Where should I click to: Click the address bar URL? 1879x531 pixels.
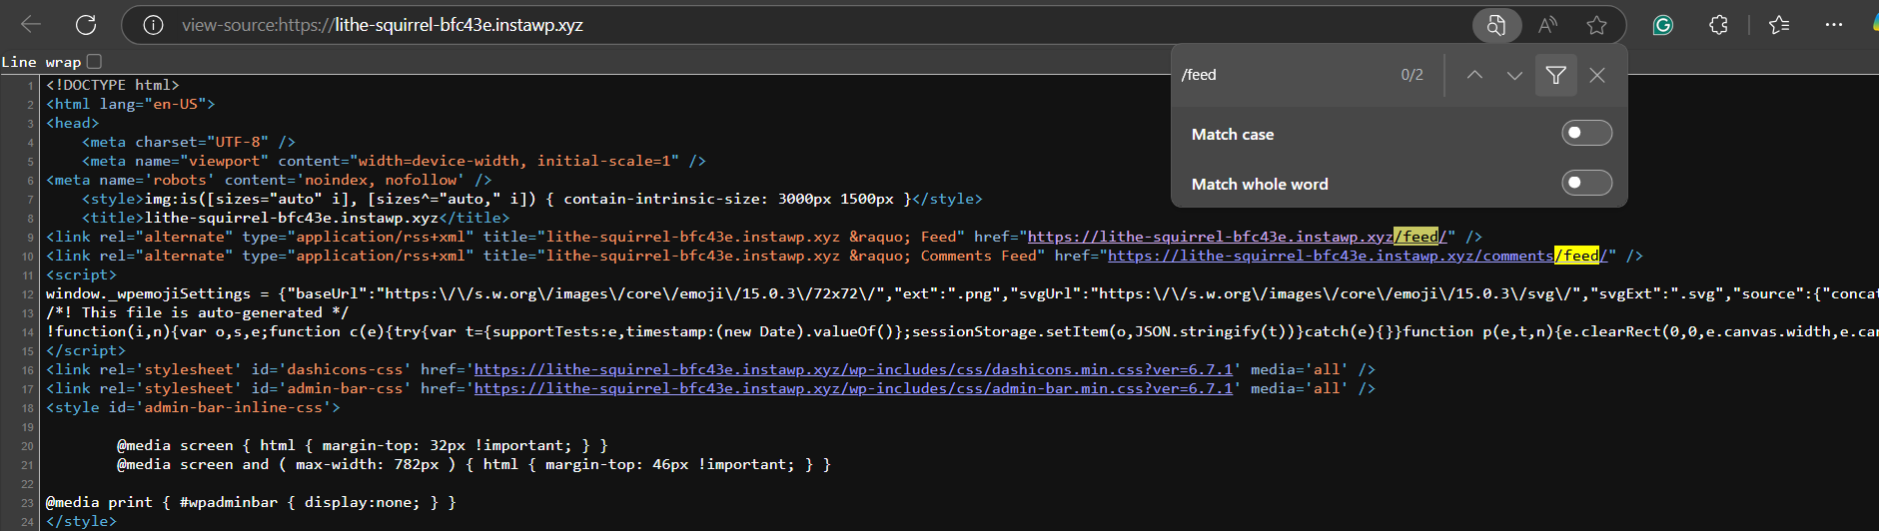coord(383,25)
